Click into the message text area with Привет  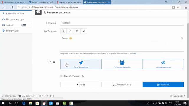(122, 43)
